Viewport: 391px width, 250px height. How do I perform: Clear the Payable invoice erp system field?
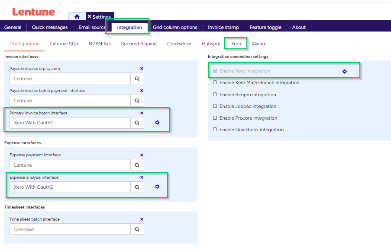142,68
